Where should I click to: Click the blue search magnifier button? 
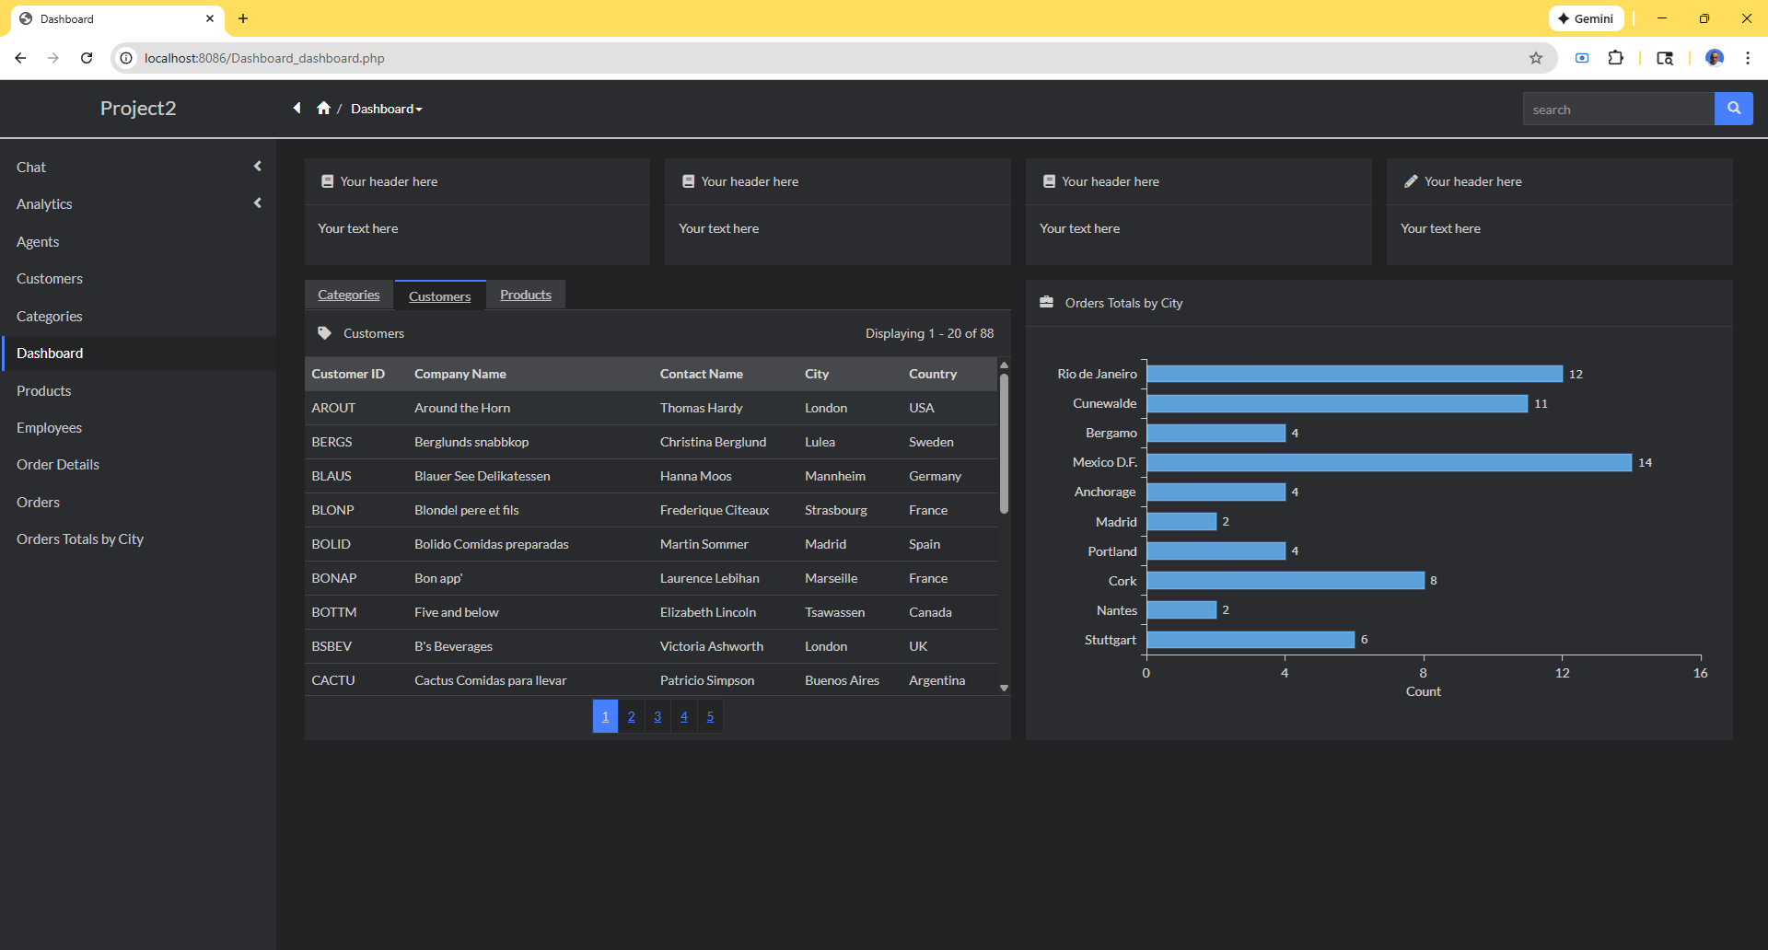(x=1733, y=109)
